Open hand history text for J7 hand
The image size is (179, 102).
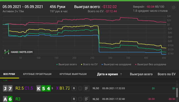pos(86,88)
